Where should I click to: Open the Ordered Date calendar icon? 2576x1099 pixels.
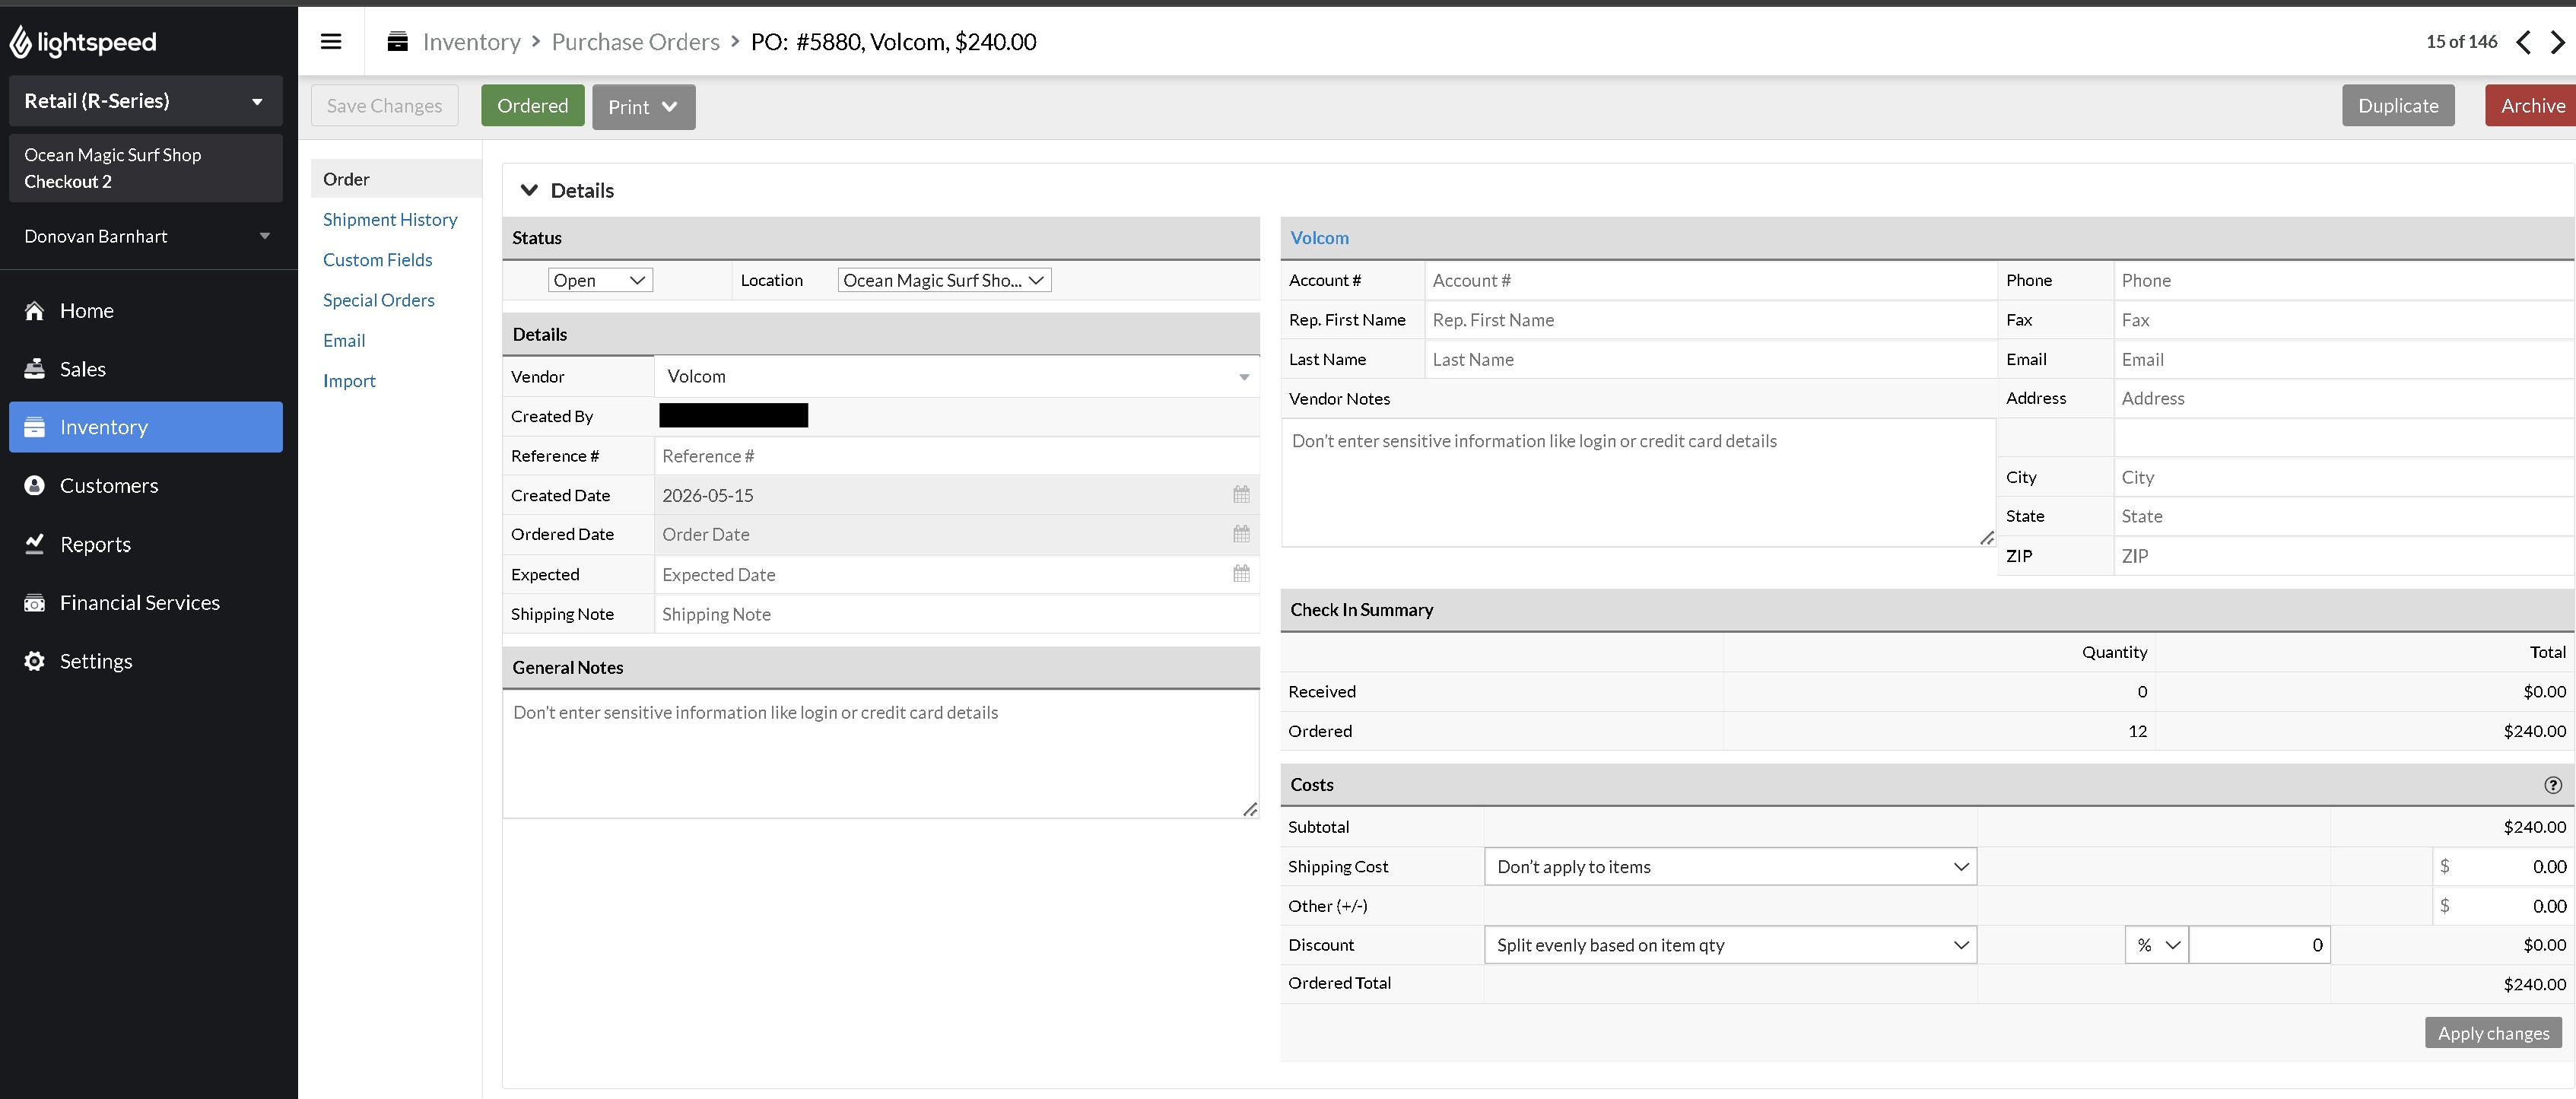click(1241, 534)
